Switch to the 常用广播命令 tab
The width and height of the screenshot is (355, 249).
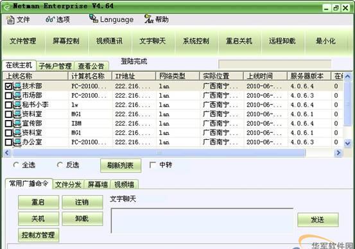[x=29, y=184]
